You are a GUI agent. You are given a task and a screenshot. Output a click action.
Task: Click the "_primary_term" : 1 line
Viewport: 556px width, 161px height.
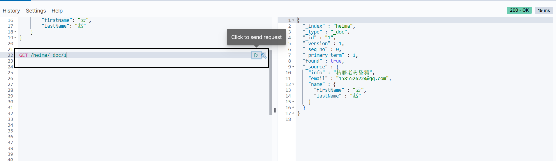pyautogui.click(x=330, y=55)
